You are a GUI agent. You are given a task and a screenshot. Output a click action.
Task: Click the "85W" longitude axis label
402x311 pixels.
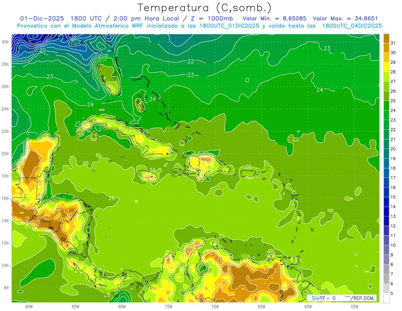[75, 307]
